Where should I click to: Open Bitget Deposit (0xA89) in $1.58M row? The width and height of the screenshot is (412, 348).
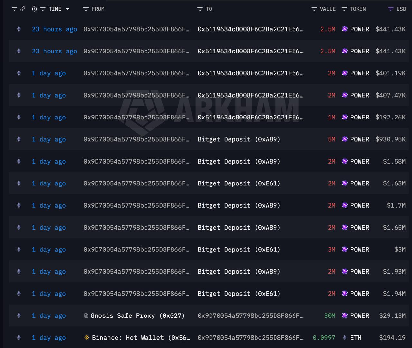point(239,161)
